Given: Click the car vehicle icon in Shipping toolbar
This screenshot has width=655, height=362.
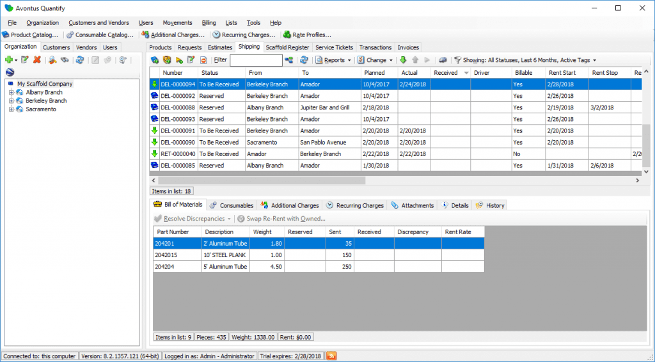Looking at the screenshot, I should click(443, 60).
